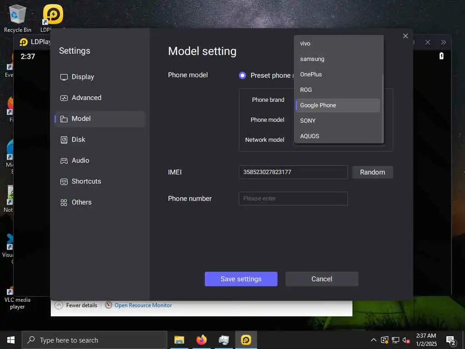Image resolution: width=465 pixels, height=349 pixels.
Task: Open the Recycle Bin desktop icon
Action: (x=18, y=18)
